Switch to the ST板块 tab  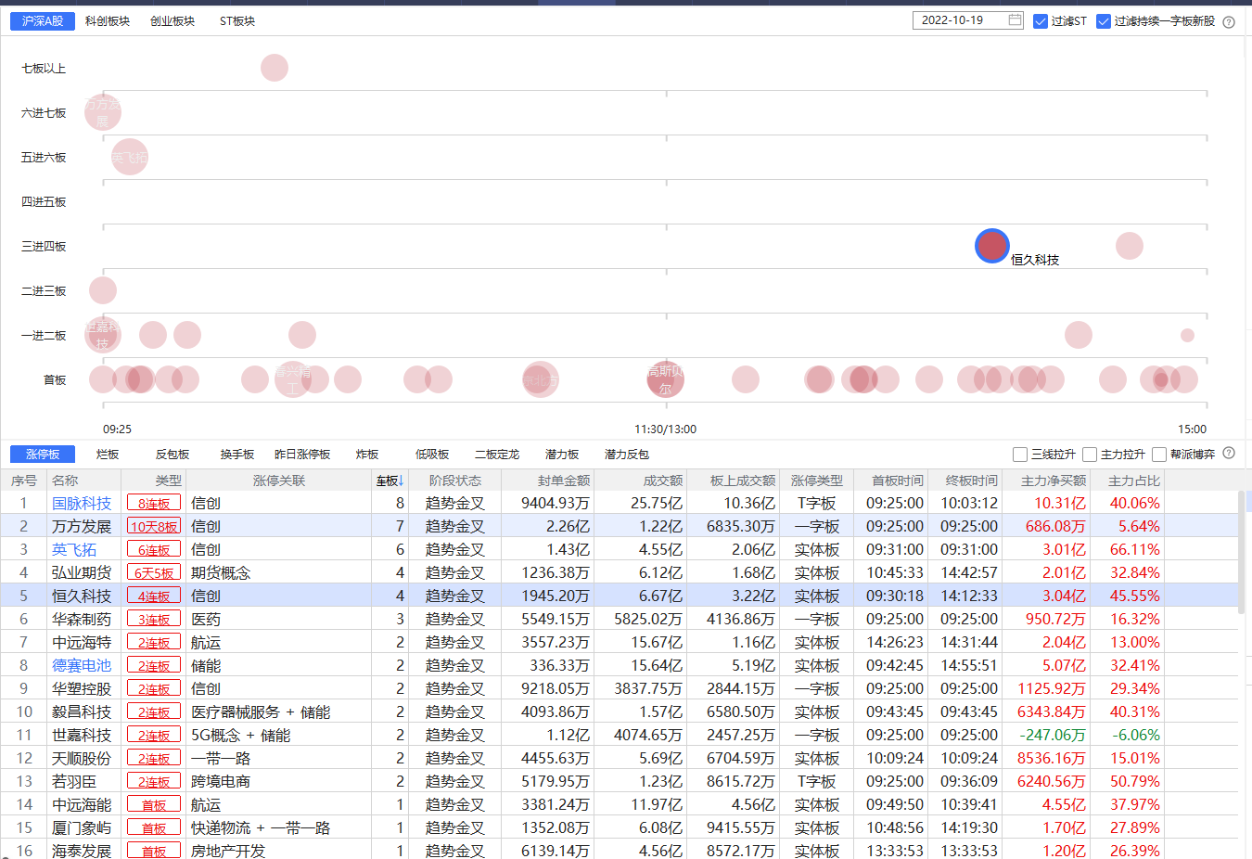tap(237, 20)
